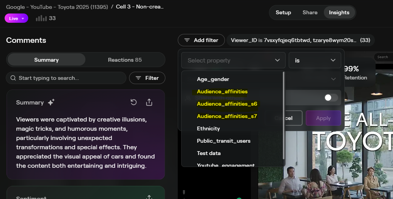393x199 pixels.
Task: Expand the collapsed chevron under operator dropdown
Action: (333, 79)
